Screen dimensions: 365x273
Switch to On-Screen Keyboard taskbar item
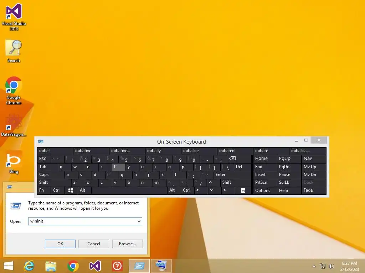(x=161, y=266)
